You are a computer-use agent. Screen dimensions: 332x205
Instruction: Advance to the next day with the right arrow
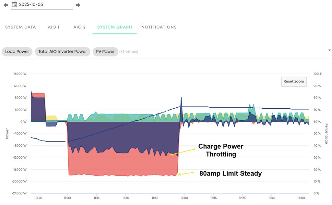[78, 5]
